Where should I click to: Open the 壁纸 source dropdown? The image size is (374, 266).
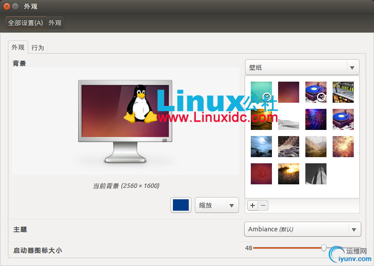(x=302, y=67)
